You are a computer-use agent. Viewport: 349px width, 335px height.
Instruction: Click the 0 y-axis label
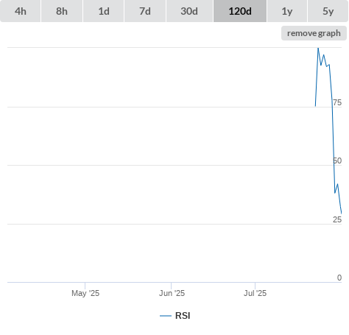point(339,278)
